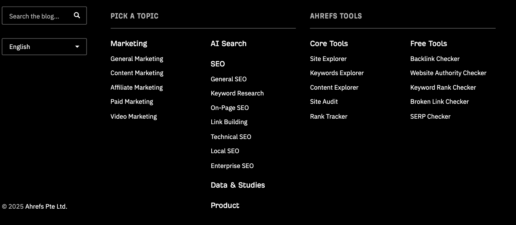
Task: Access the SERP Checker free tool
Action: point(430,116)
